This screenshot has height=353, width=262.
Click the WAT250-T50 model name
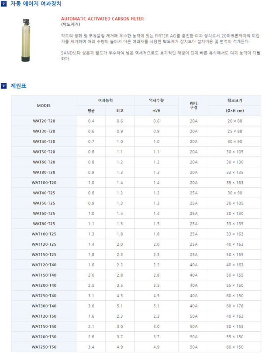tap(44, 347)
